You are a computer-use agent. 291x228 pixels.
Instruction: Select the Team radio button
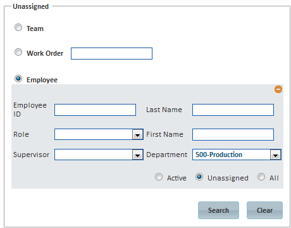(18, 27)
